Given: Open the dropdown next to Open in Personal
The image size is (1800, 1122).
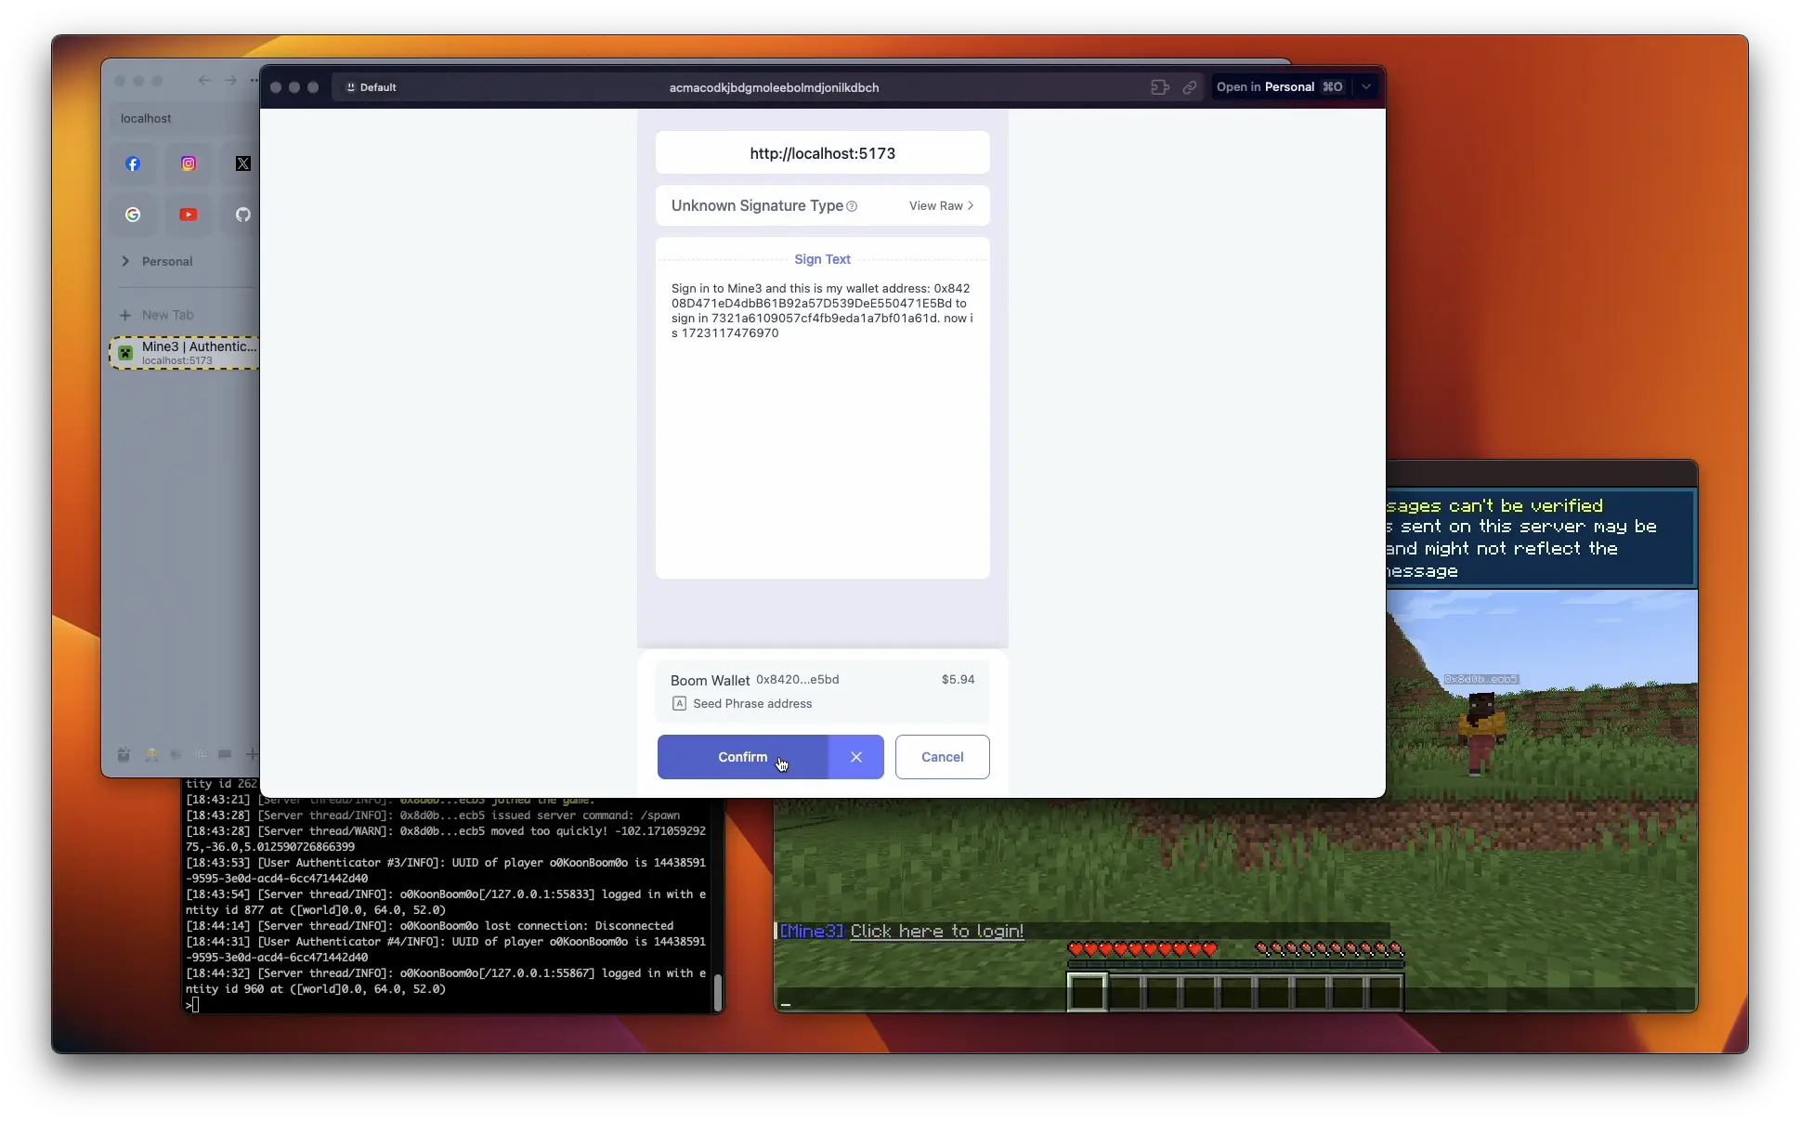Looking at the screenshot, I should (1365, 87).
